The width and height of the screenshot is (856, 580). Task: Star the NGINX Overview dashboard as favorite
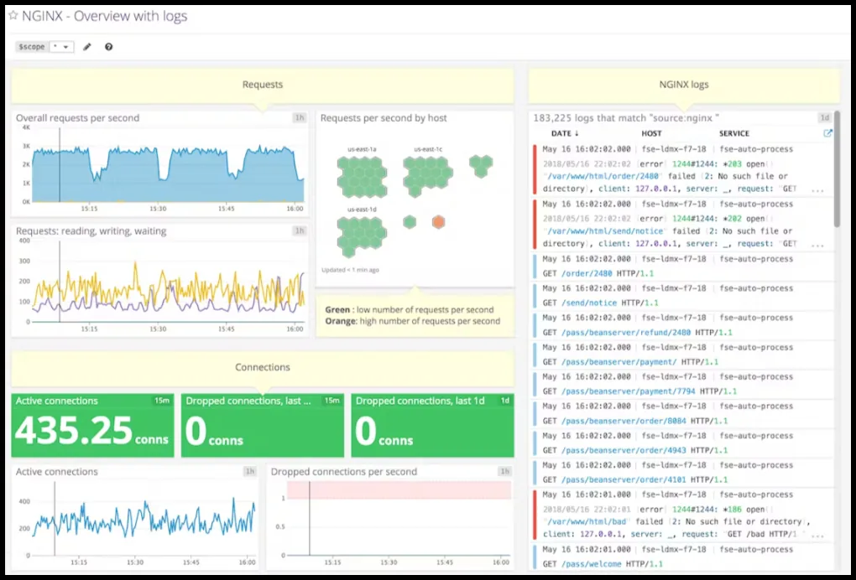[13, 15]
